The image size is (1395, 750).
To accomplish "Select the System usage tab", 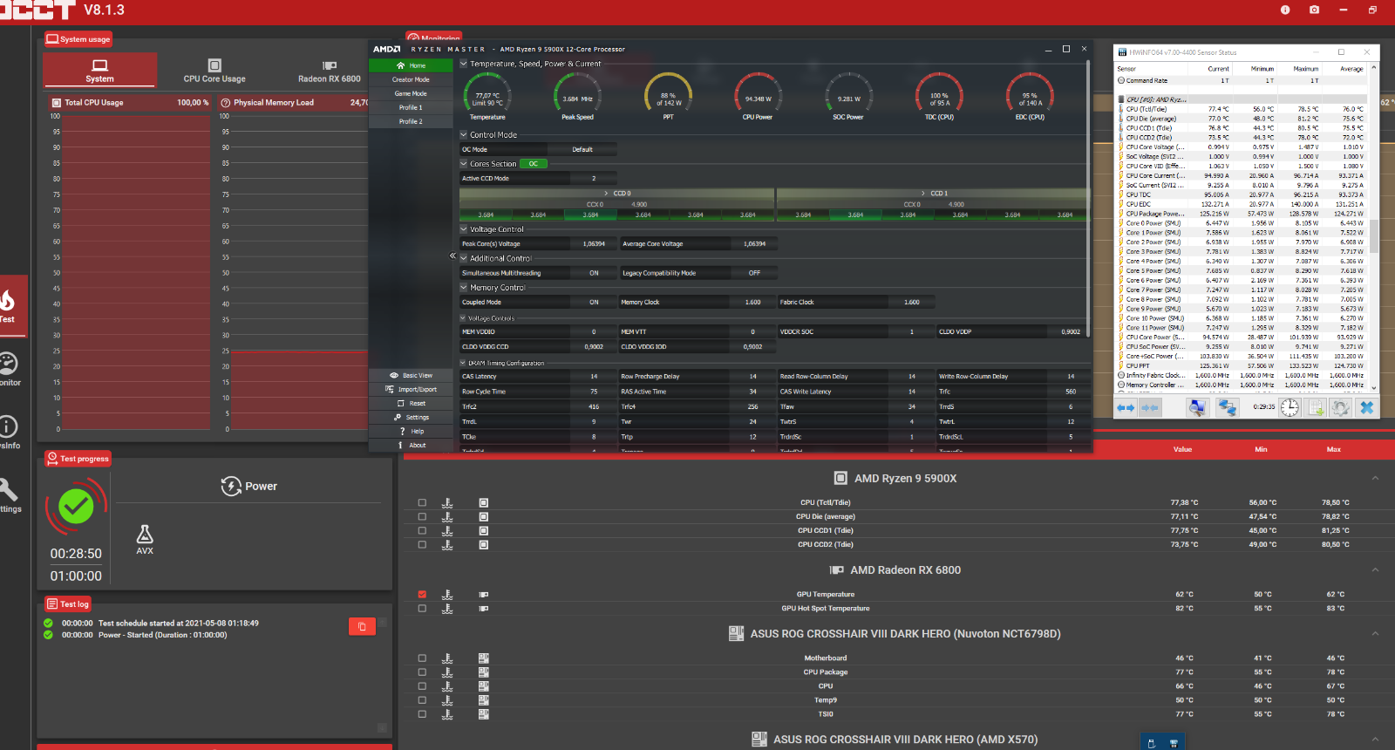I will point(99,70).
